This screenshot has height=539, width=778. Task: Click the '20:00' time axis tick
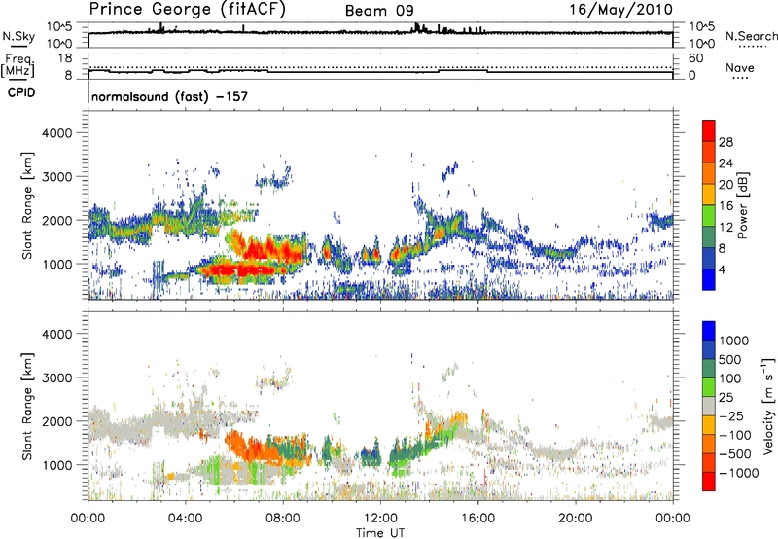(x=575, y=519)
